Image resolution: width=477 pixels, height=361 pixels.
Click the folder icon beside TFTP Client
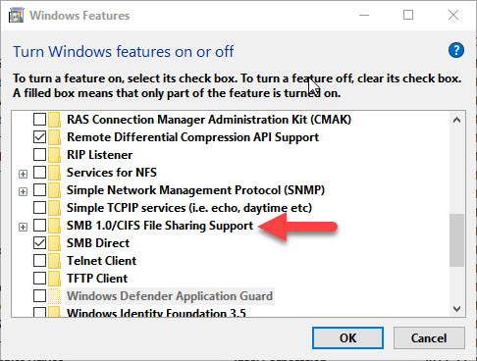[x=54, y=279]
